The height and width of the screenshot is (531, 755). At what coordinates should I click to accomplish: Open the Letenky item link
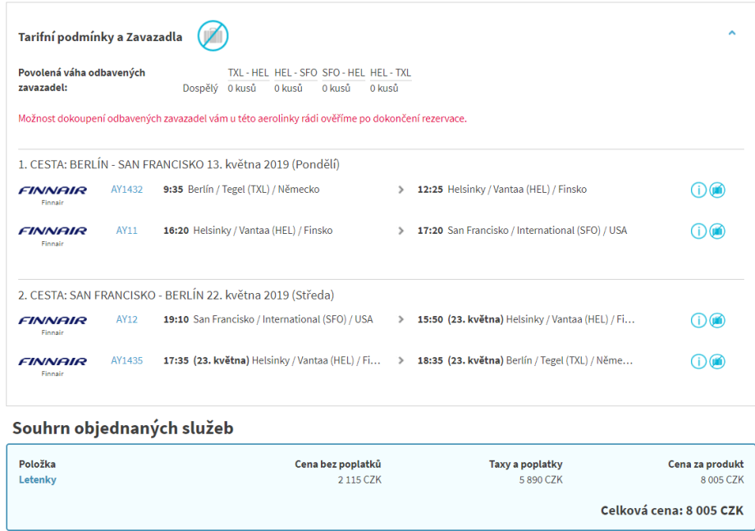(38, 480)
